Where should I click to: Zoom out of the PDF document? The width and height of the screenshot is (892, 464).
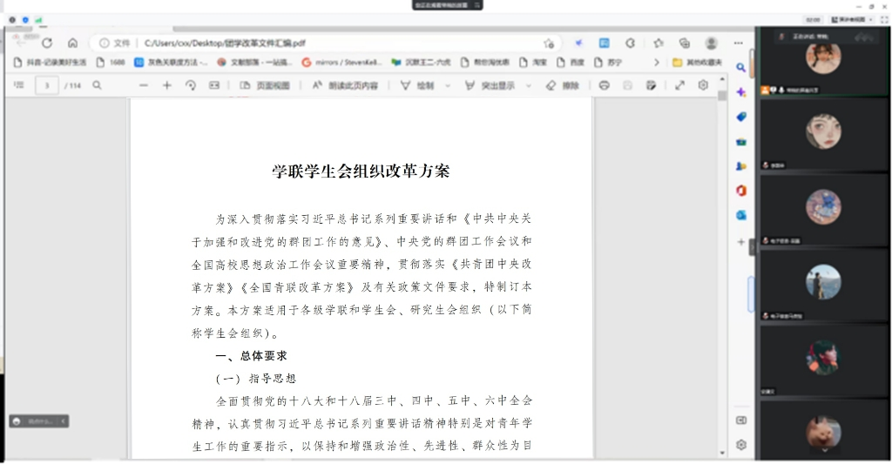[144, 85]
